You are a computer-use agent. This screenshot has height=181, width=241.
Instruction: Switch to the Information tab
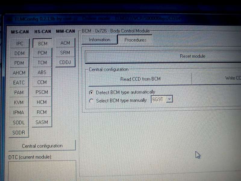[99, 40]
